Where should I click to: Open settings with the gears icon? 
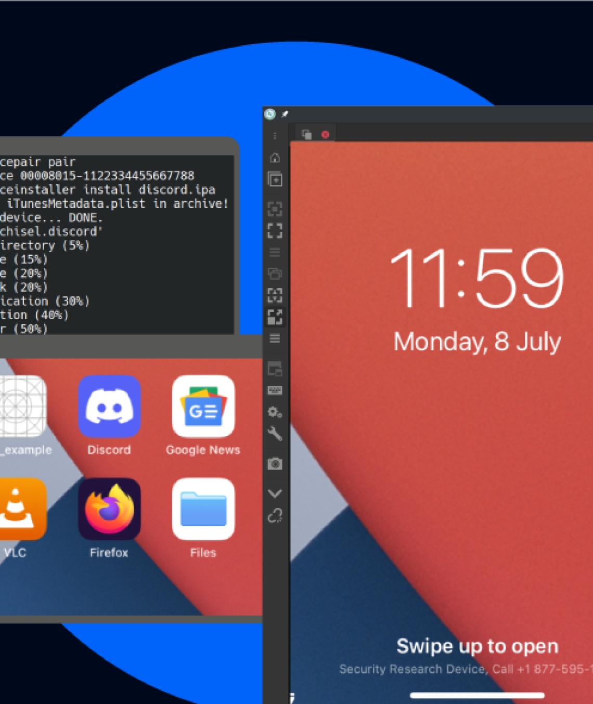click(x=275, y=412)
